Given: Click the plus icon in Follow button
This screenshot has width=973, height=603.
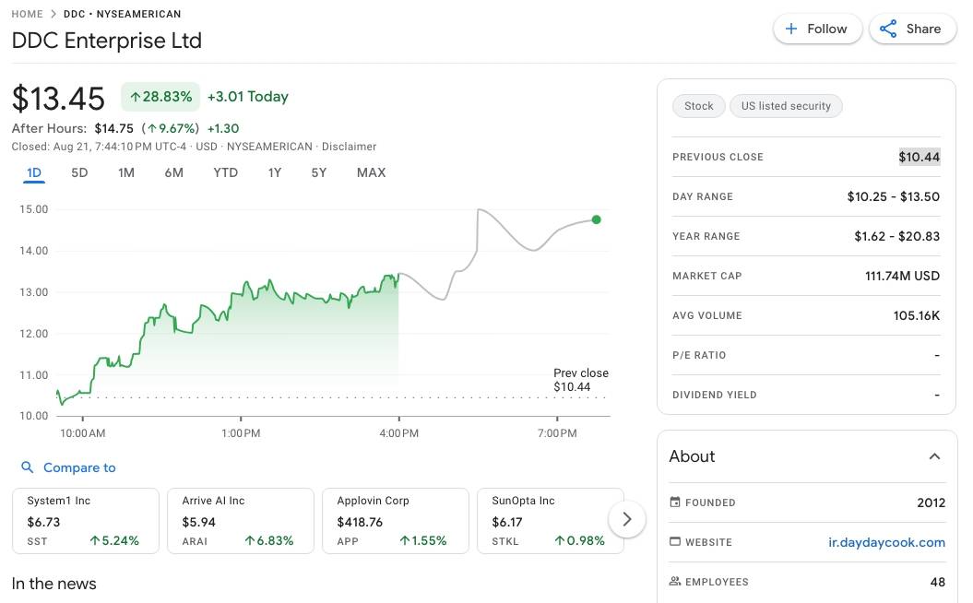Looking at the screenshot, I should pos(791,30).
